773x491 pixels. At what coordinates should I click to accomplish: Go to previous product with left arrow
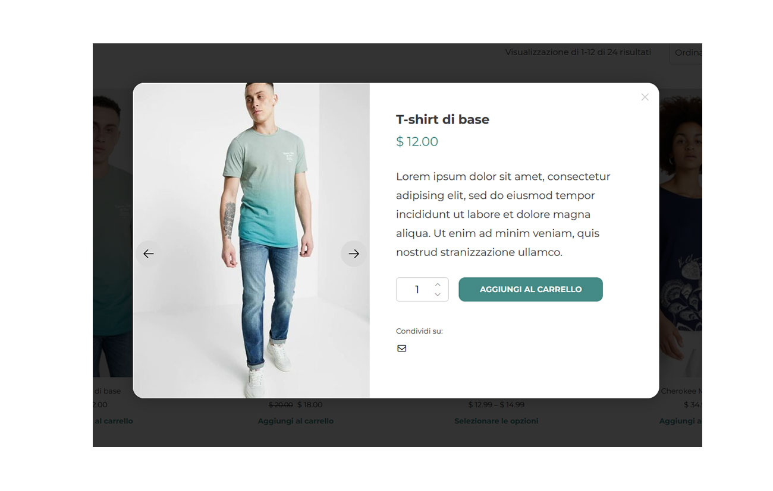coord(148,254)
